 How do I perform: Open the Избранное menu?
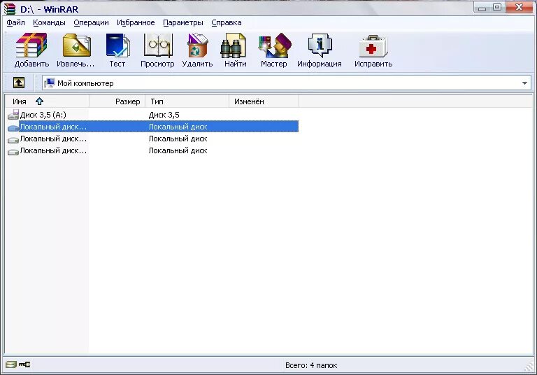tap(136, 22)
